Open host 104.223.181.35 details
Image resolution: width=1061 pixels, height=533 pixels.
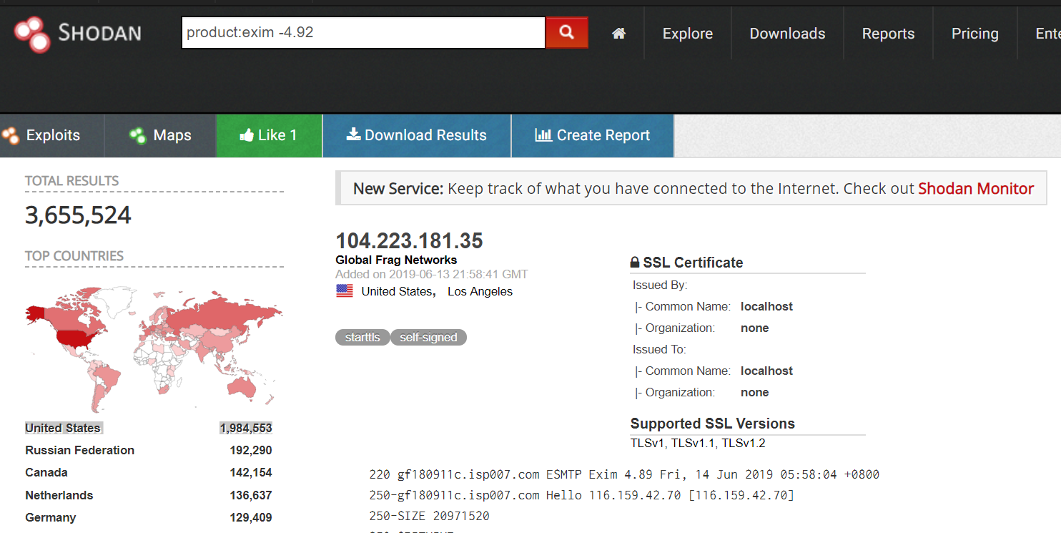pos(409,240)
